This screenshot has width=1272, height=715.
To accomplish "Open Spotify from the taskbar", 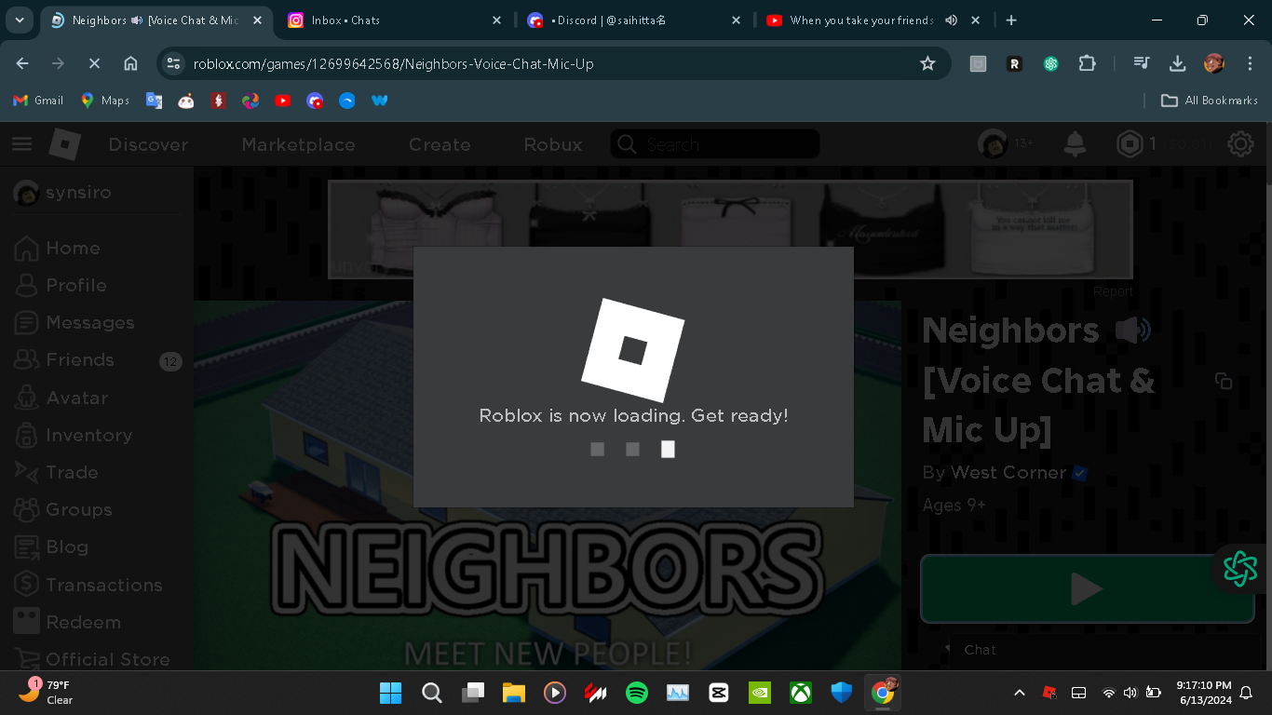I will point(637,693).
